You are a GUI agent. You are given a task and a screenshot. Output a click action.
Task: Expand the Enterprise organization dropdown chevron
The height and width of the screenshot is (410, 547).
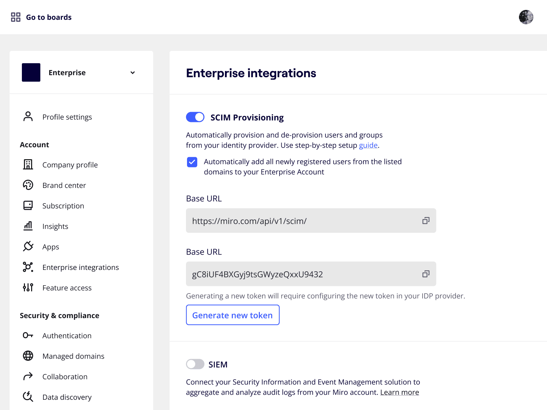click(x=133, y=73)
